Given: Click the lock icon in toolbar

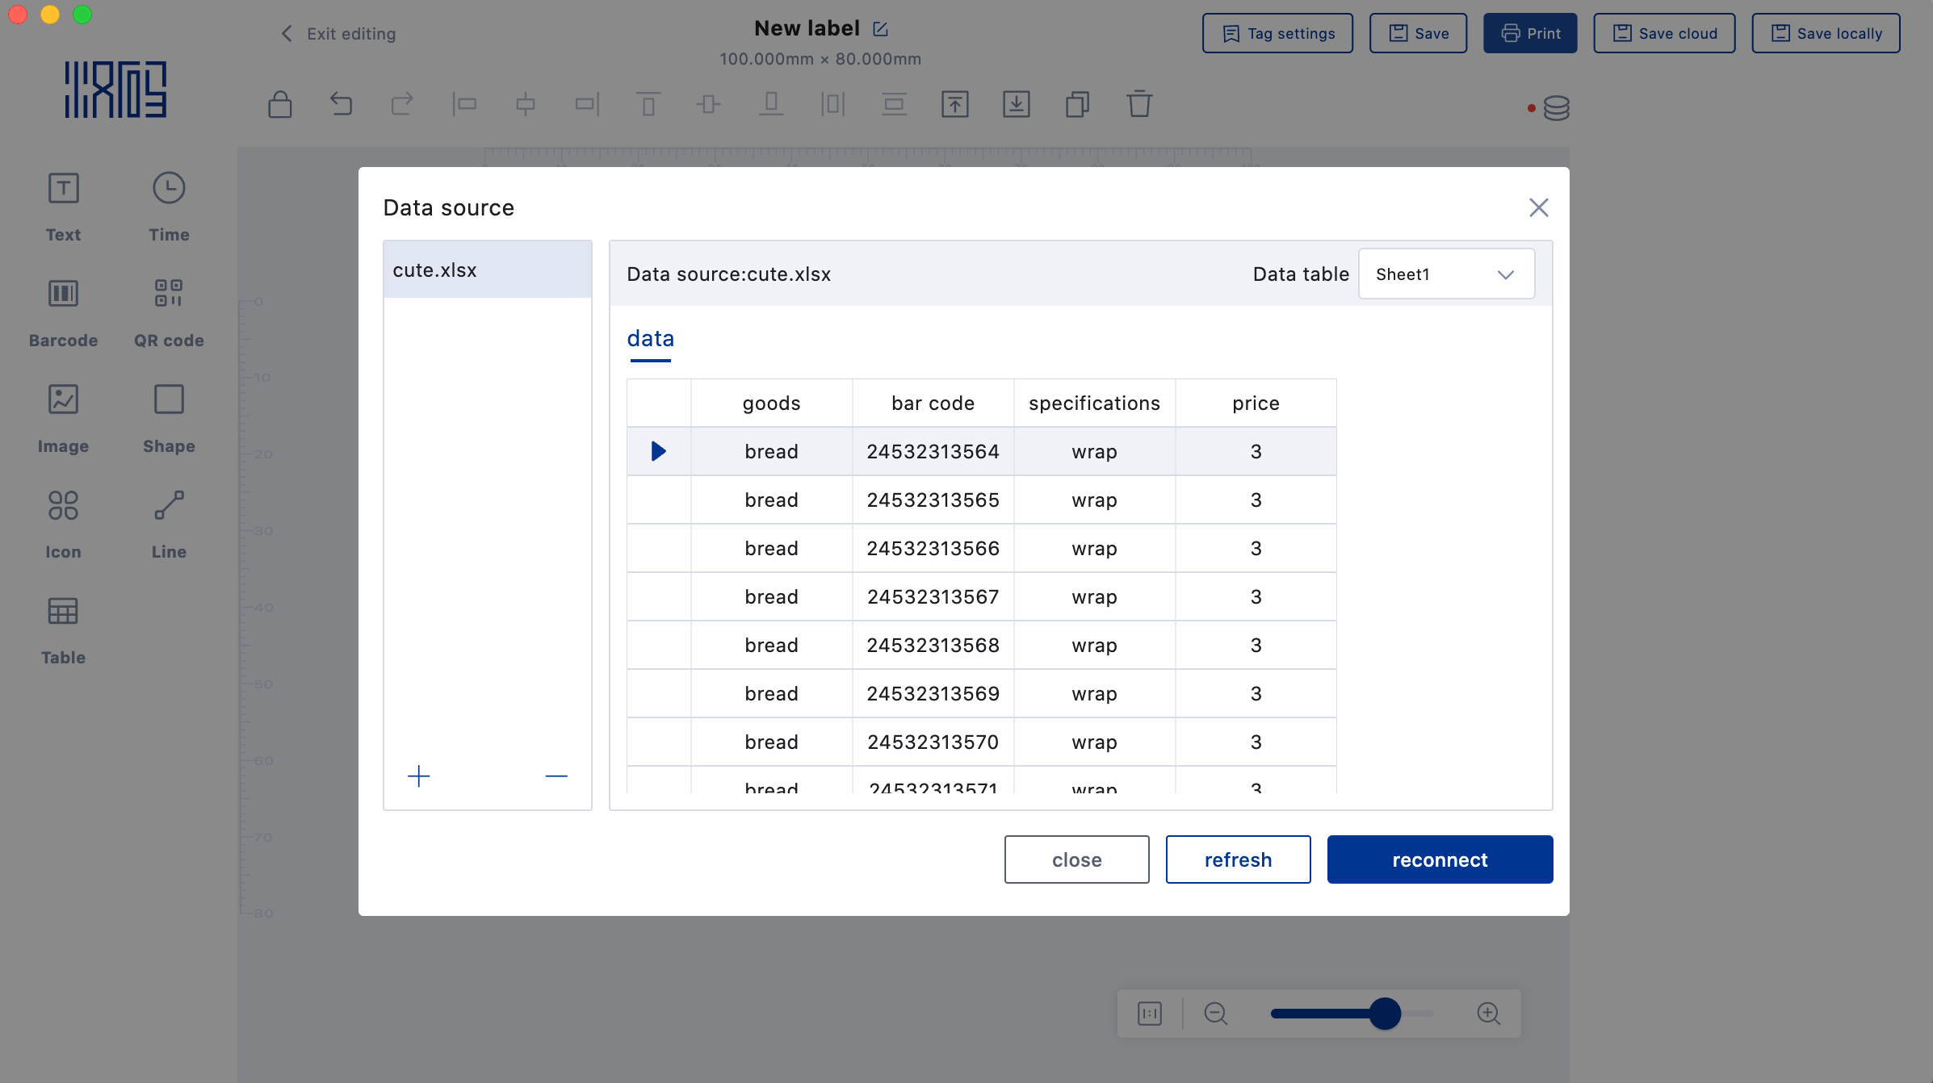Looking at the screenshot, I should [x=280, y=104].
